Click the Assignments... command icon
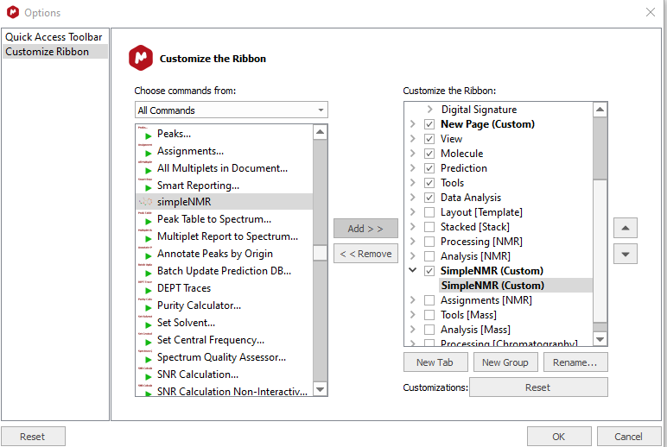 (x=145, y=151)
